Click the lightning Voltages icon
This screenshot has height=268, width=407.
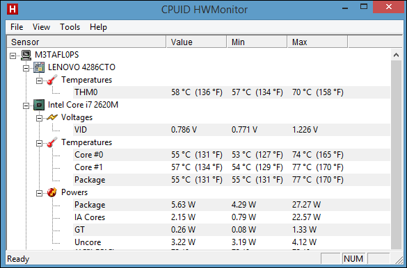[52, 117]
